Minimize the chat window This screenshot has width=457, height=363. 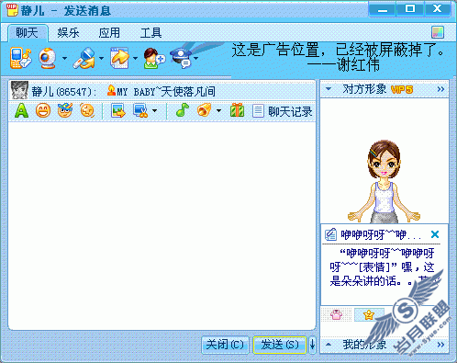click(383, 9)
